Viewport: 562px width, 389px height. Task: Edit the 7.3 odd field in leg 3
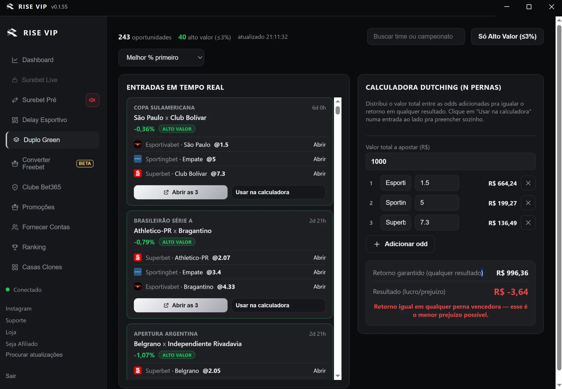coord(437,222)
